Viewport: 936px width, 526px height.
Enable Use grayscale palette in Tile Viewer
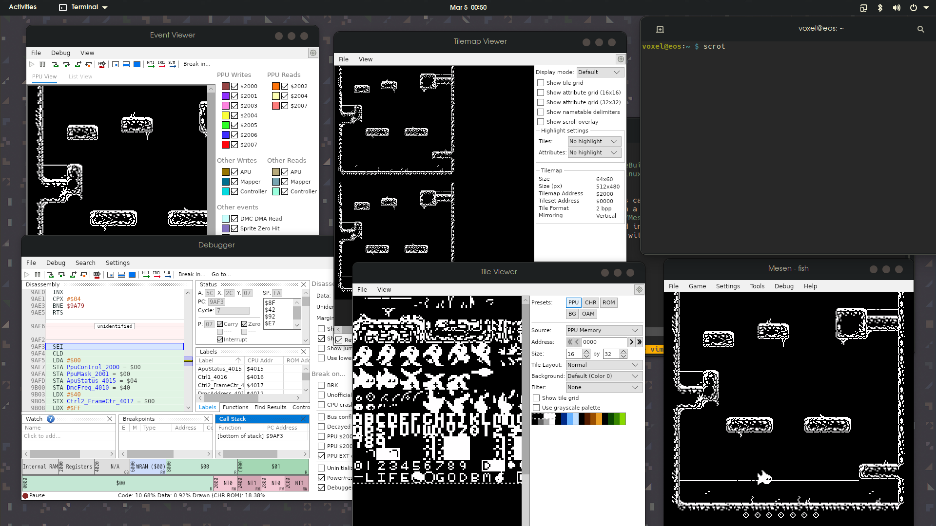(x=536, y=408)
